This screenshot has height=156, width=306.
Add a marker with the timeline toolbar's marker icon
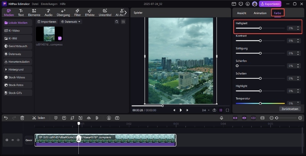coord(56,118)
